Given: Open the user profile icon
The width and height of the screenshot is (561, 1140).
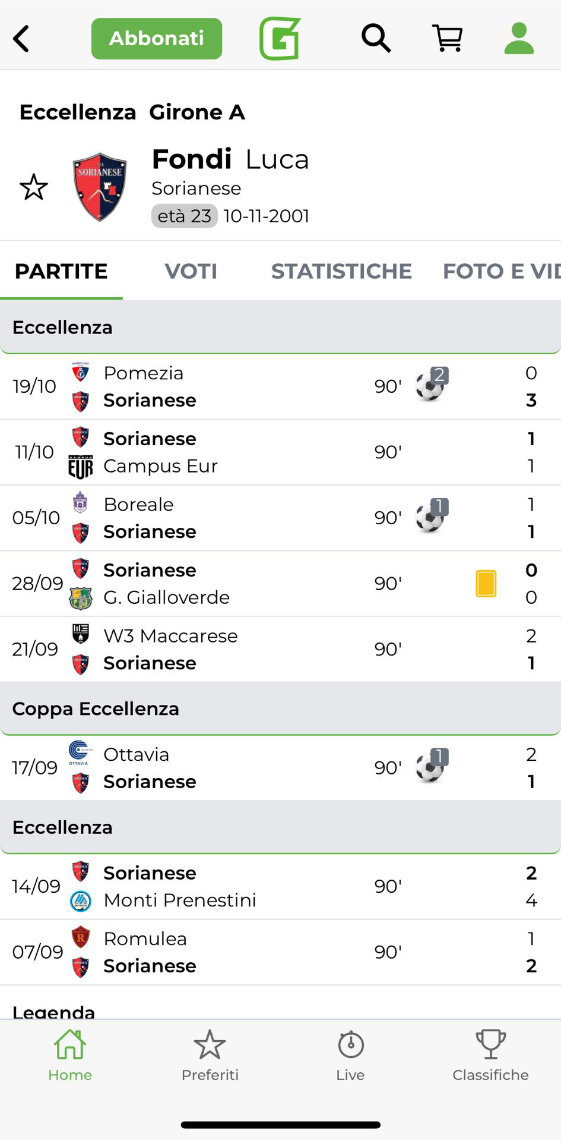Looking at the screenshot, I should (x=519, y=39).
